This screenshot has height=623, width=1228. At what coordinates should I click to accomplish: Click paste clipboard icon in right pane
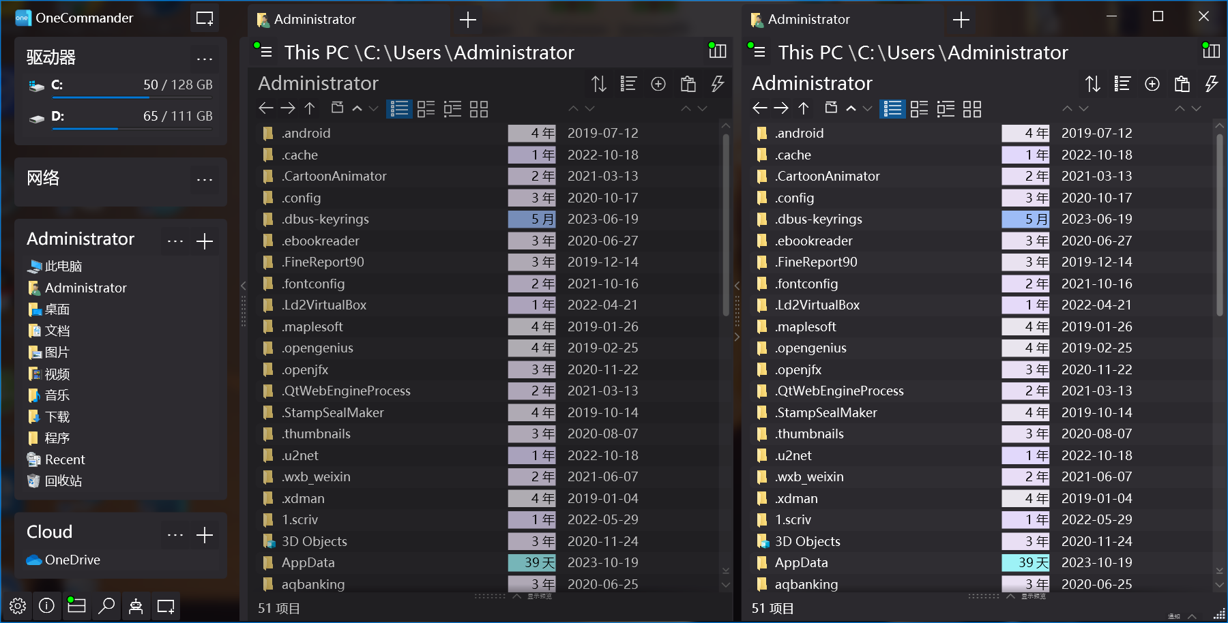pyautogui.click(x=1182, y=84)
